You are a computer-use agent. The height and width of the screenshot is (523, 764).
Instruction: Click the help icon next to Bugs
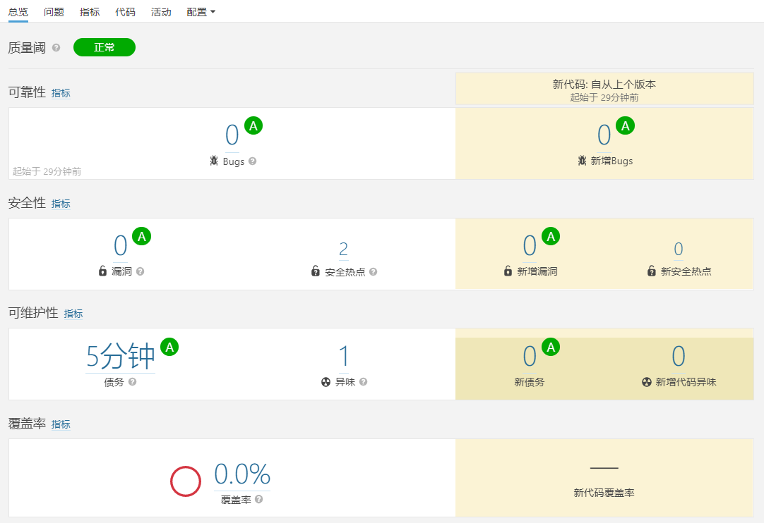click(x=253, y=161)
